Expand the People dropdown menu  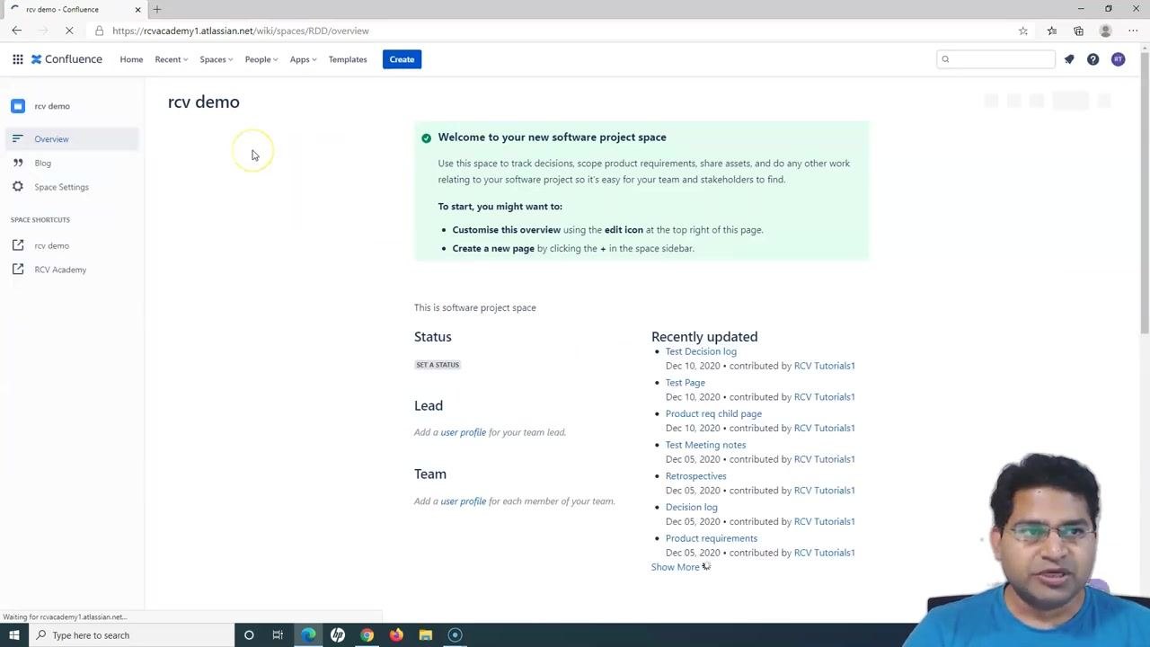pyautogui.click(x=261, y=59)
